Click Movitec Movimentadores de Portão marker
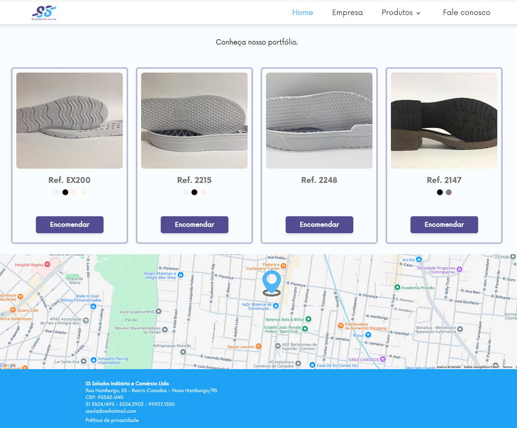 point(165,329)
